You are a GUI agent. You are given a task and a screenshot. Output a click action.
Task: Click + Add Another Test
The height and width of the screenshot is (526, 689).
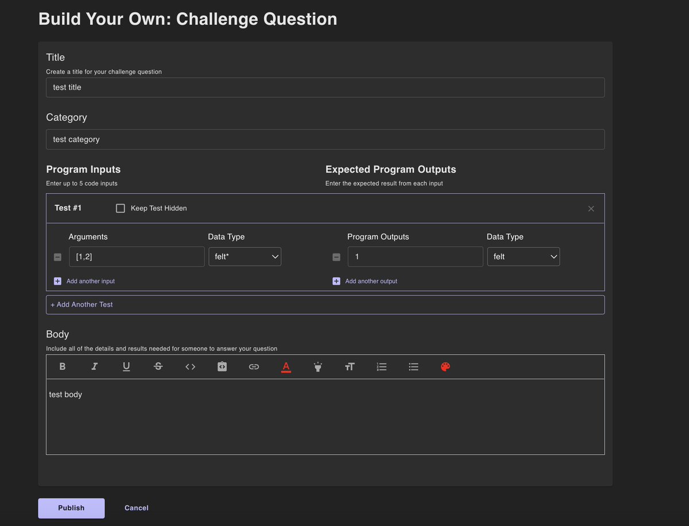click(x=325, y=305)
